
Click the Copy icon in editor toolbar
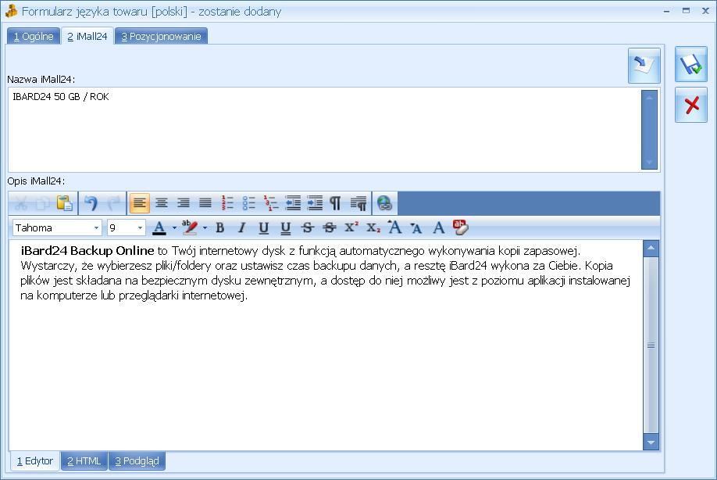42,203
